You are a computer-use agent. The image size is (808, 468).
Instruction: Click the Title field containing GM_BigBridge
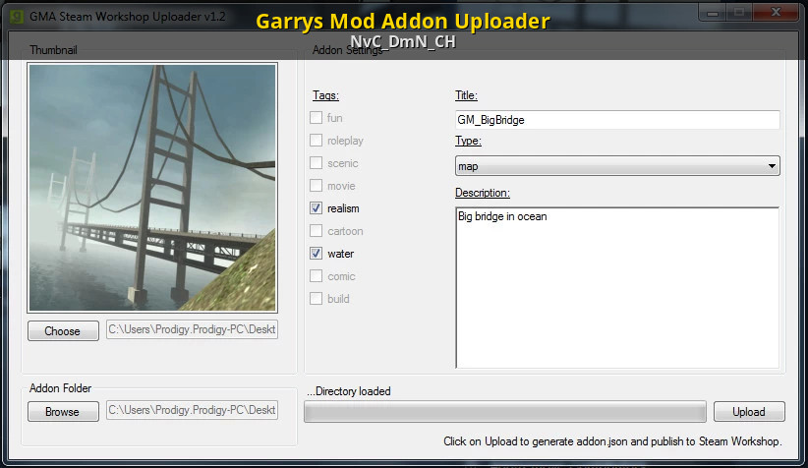point(616,120)
